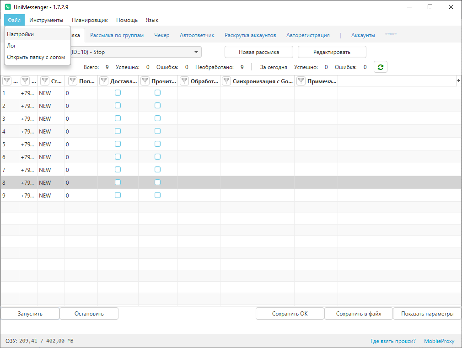462x348 pixels.
Task: Select row 8 in the recipients table
Action: (229, 182)
